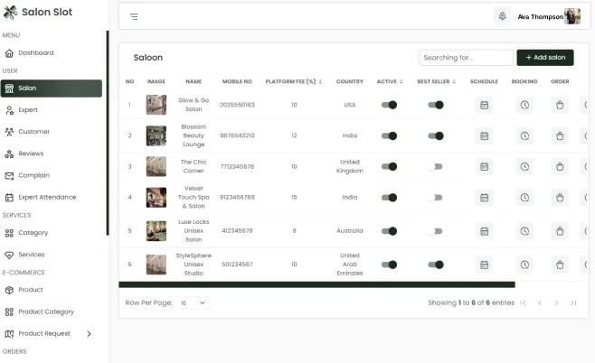Image resolution: width=595 pixels, height=363 pixels.
Task: Open orders bag for StyleSphere Unisex Studio
Action: click(x=560, y=265)
